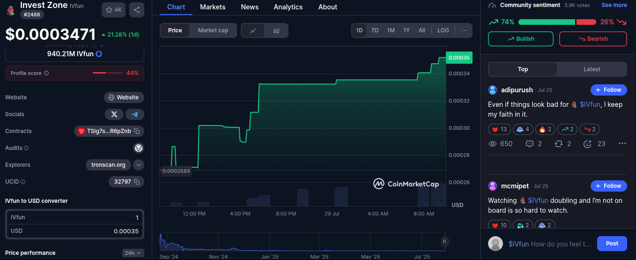
Task: Open the About tab
Action: [x=328, y=7]
